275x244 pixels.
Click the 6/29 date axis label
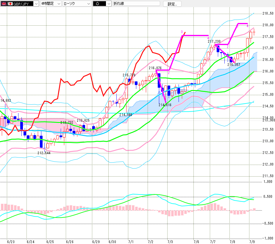96,242
